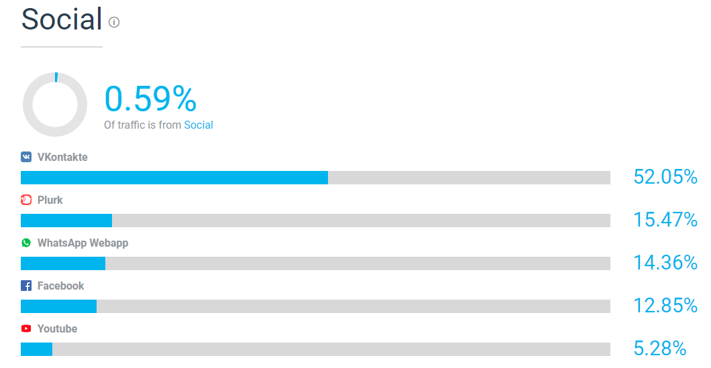Viewport: 711px width, 368px height.
Task: Click the Plurk logo icon
Action: 26,200
